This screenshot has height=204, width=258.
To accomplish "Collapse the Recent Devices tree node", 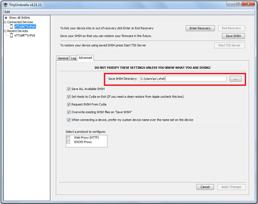I will click(5, 31).
